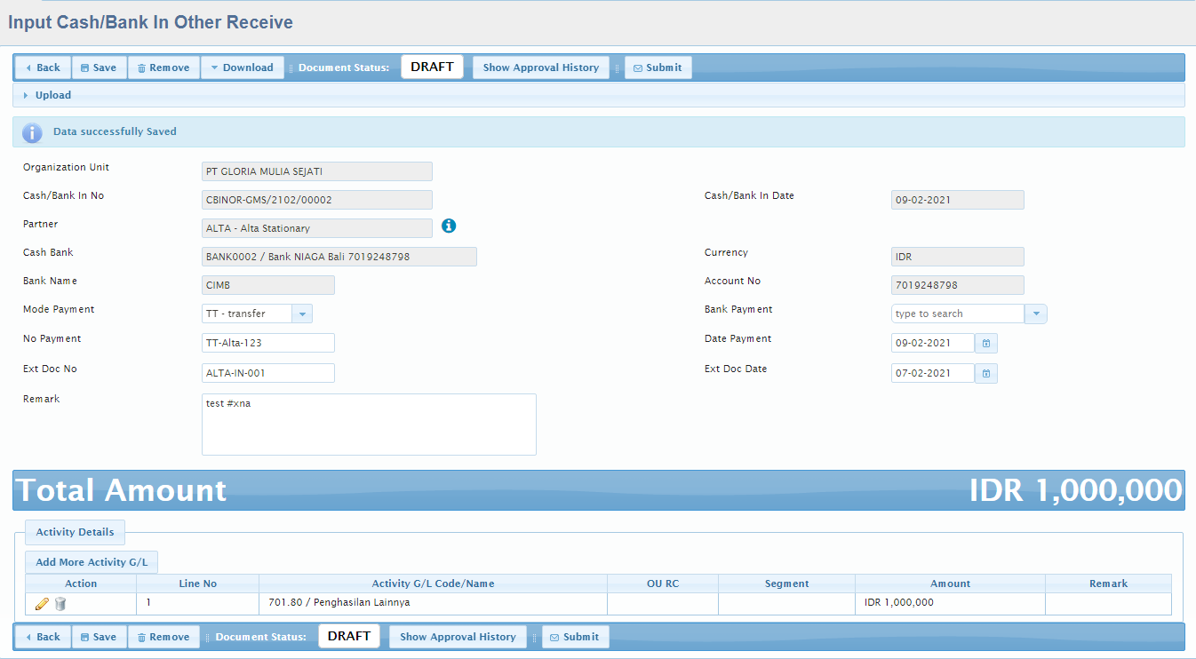Click the Bank Payment search field

click(958, 314)
